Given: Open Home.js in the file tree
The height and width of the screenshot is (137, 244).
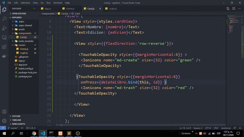Looking at the screenshot, I should (x=24, y=49).
